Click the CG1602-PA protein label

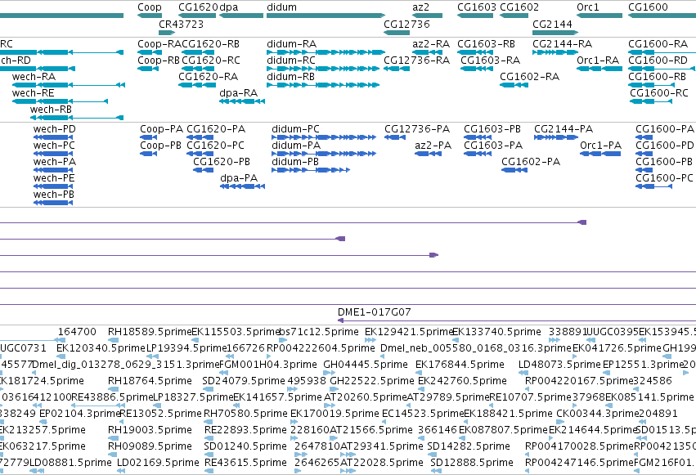pyautogui.click(x=531, y=162)
